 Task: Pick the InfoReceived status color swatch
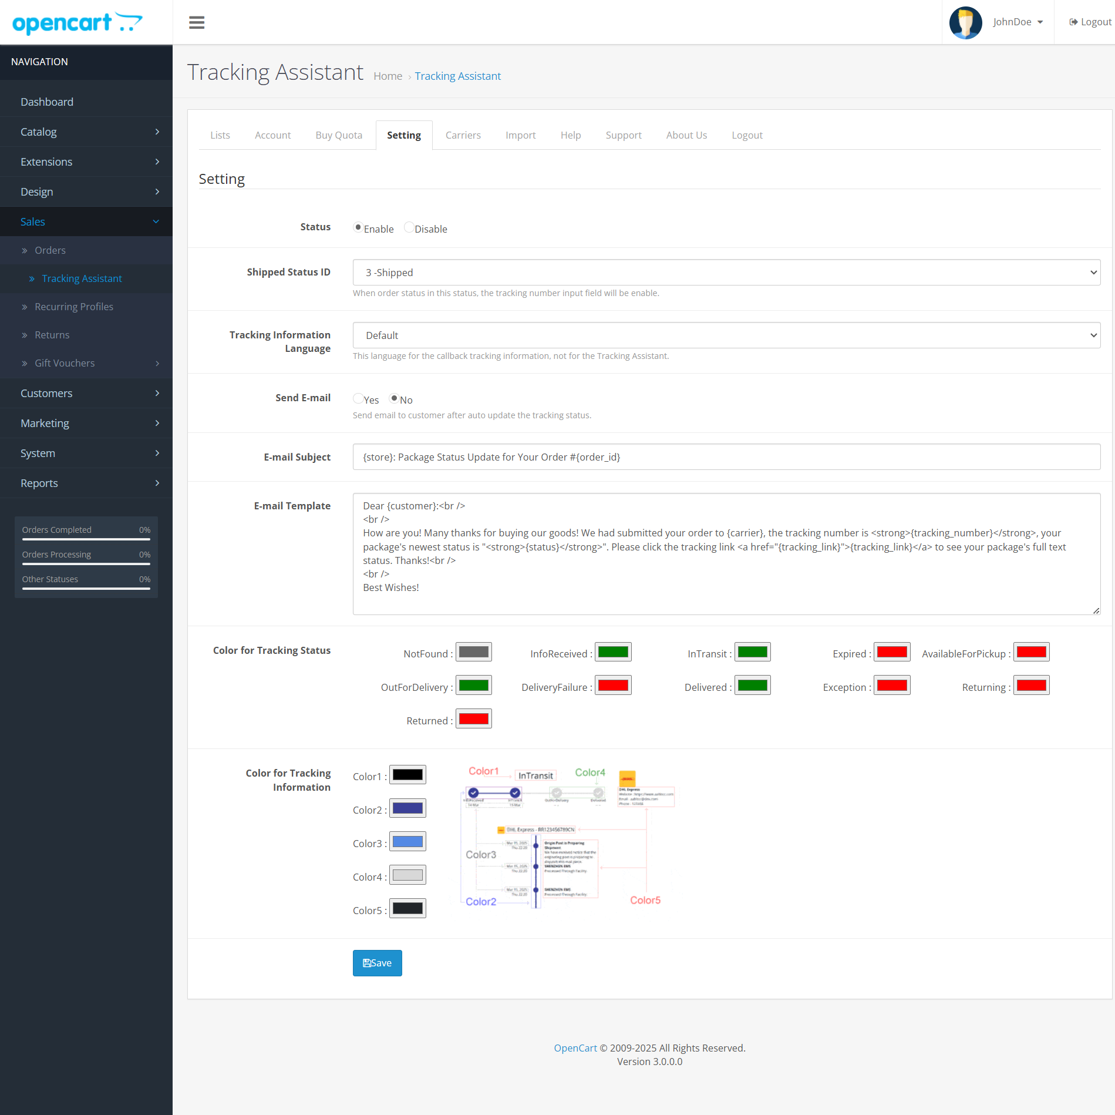[613, 652]
